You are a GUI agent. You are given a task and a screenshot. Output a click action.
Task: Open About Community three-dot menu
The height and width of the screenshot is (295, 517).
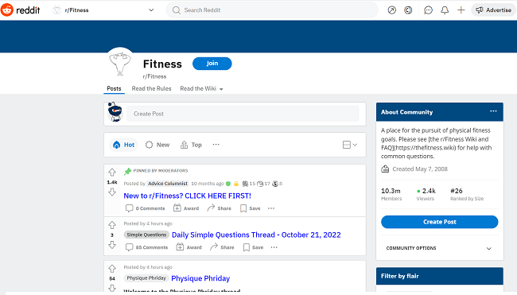493,111
